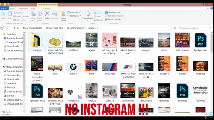Click Editar in the Abrir group

coord(97,16)
